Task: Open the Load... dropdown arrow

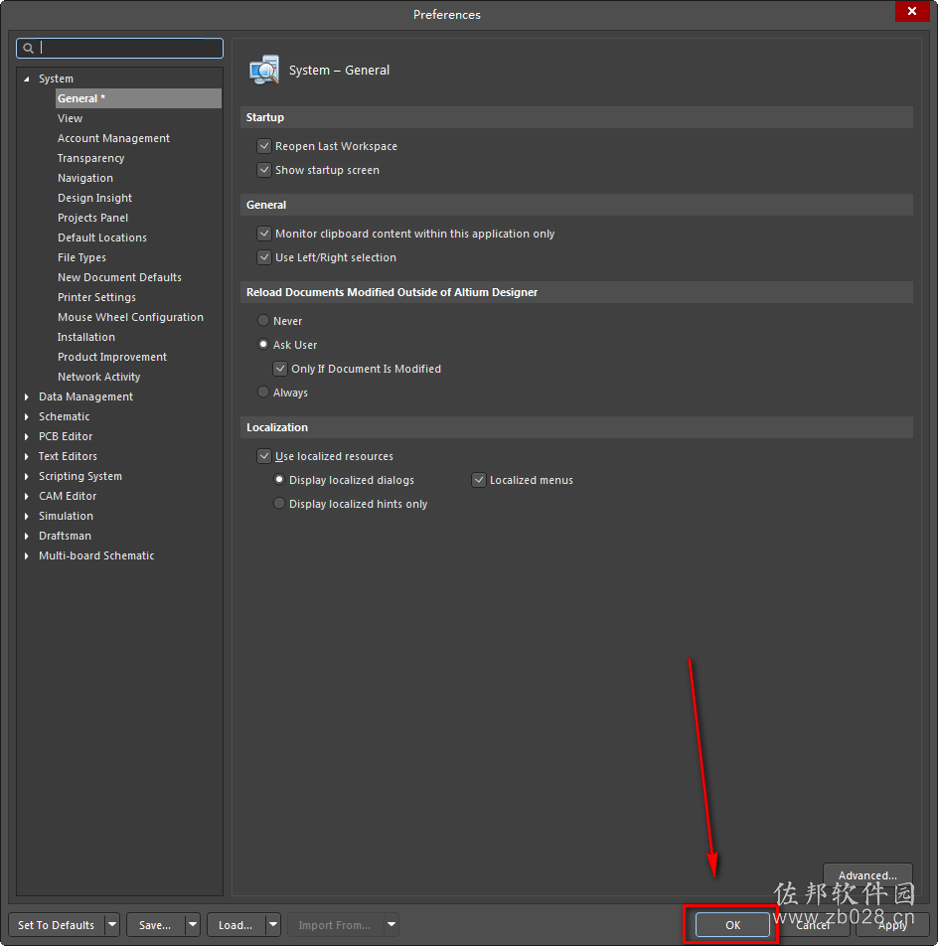Action: 273,924
